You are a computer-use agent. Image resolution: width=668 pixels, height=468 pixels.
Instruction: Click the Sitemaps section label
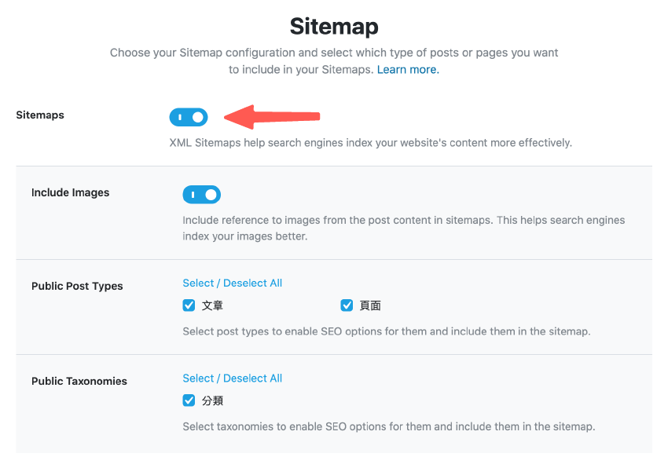(x=40, y=115)
